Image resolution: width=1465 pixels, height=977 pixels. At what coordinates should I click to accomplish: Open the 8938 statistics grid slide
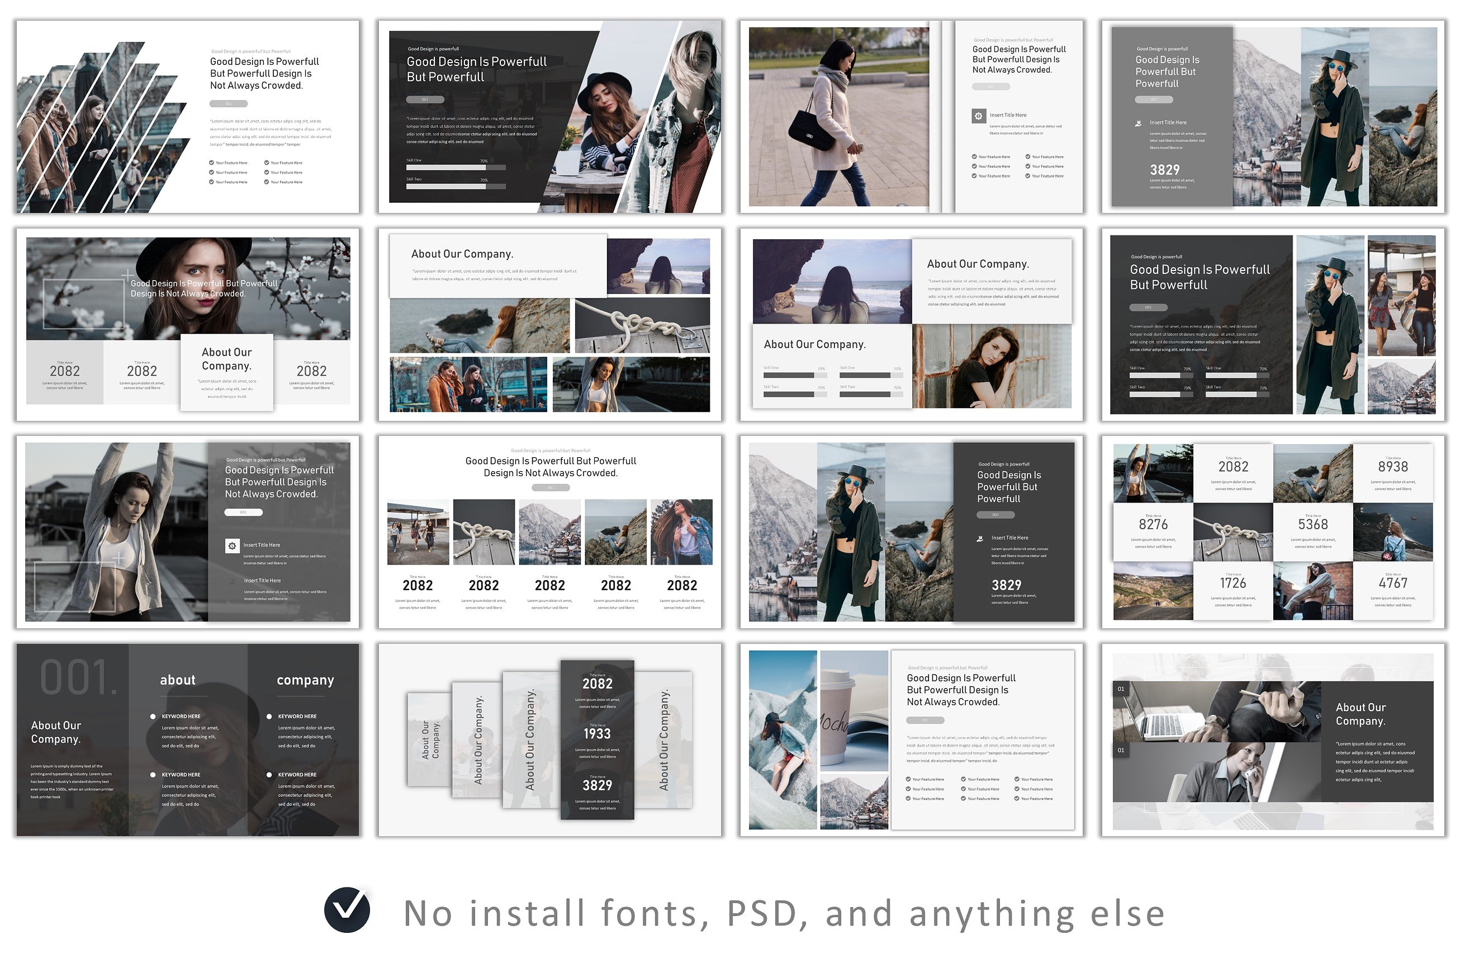pyautogui.click(x=1273, y=532)
